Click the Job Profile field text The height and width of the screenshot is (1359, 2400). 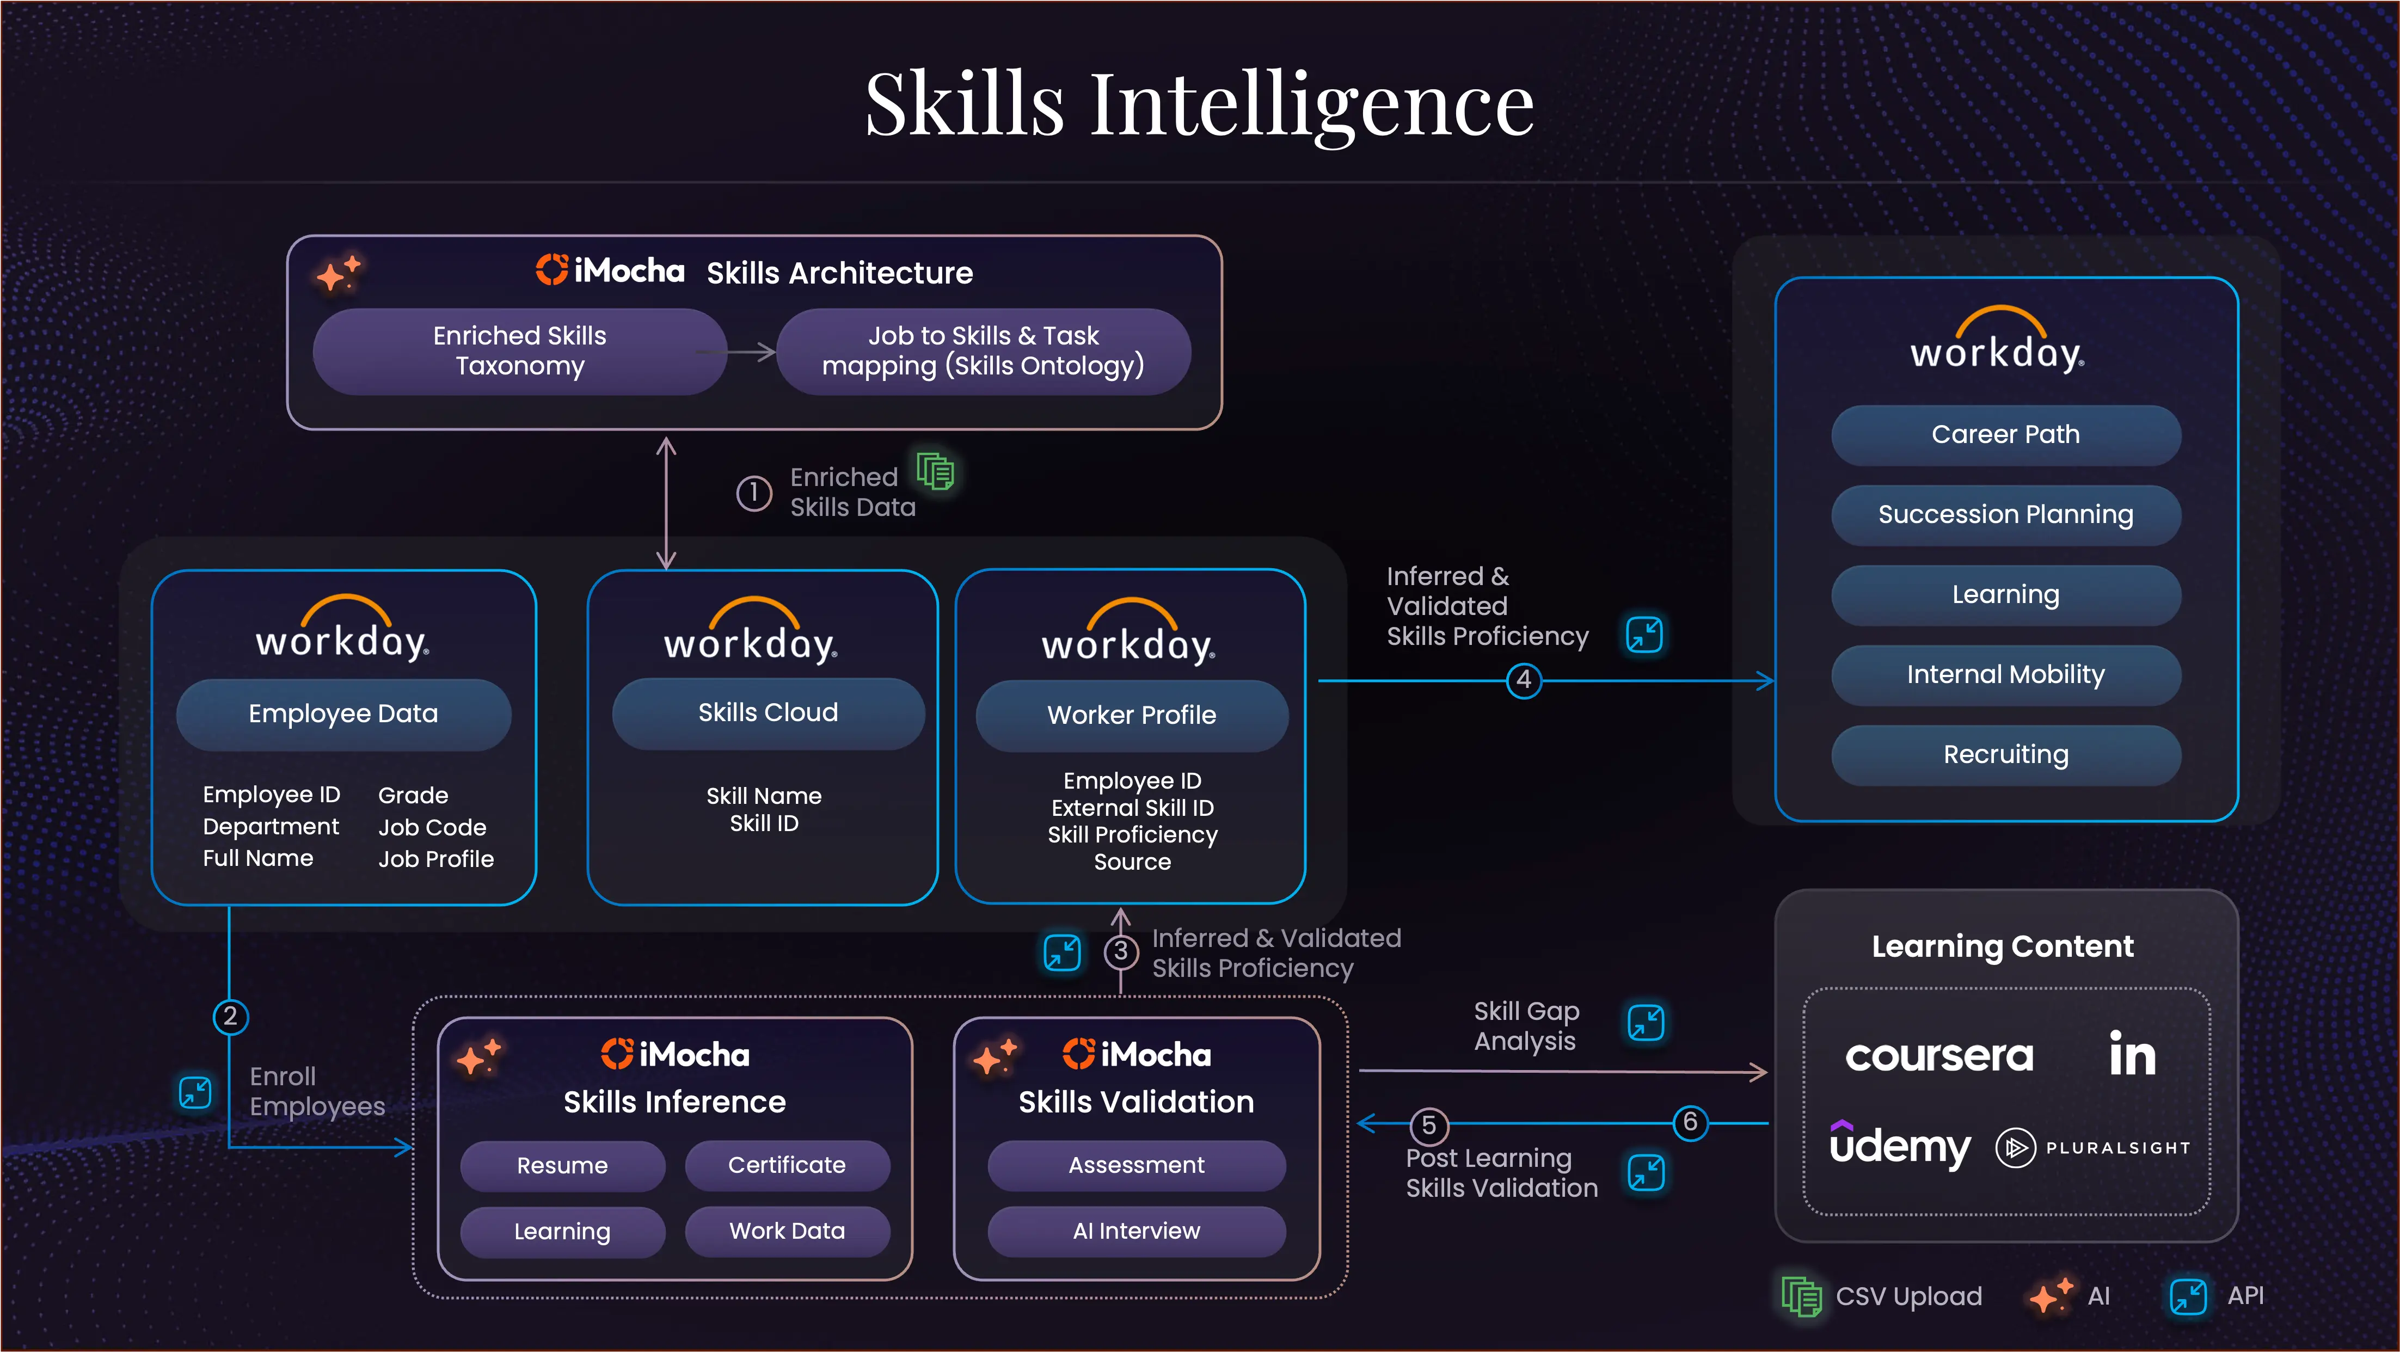tap(436, 860)
